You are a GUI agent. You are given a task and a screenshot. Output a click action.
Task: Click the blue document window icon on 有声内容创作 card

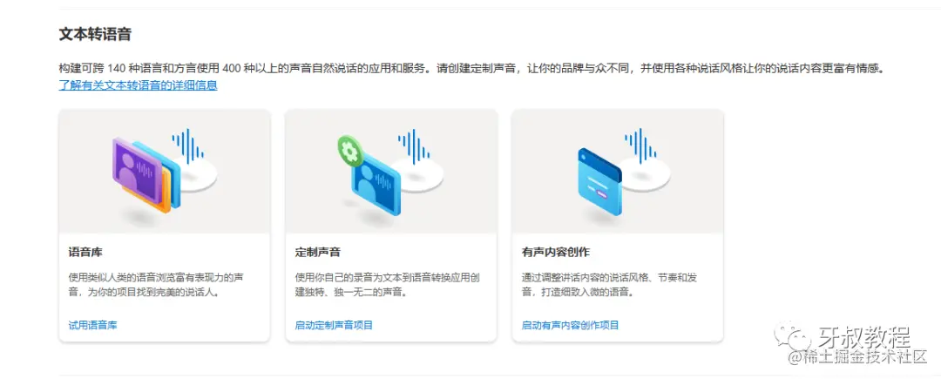click(x=600, y=181)
